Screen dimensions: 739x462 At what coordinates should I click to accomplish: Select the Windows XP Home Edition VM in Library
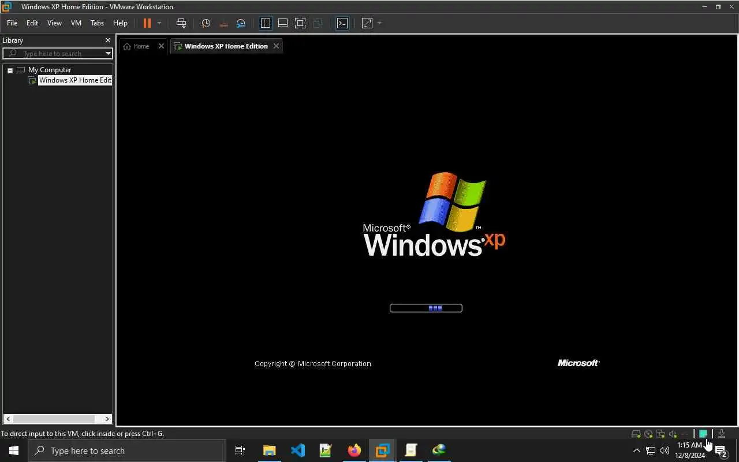coord(75,80)
